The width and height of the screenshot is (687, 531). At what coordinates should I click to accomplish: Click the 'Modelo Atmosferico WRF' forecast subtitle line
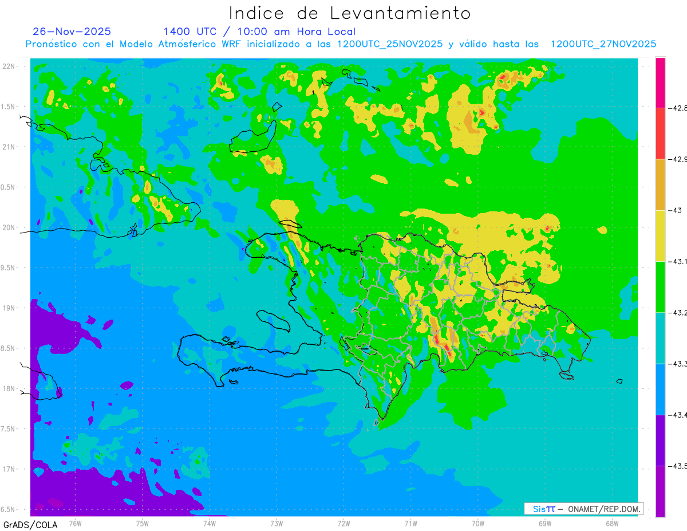click(x=341, y=44)
